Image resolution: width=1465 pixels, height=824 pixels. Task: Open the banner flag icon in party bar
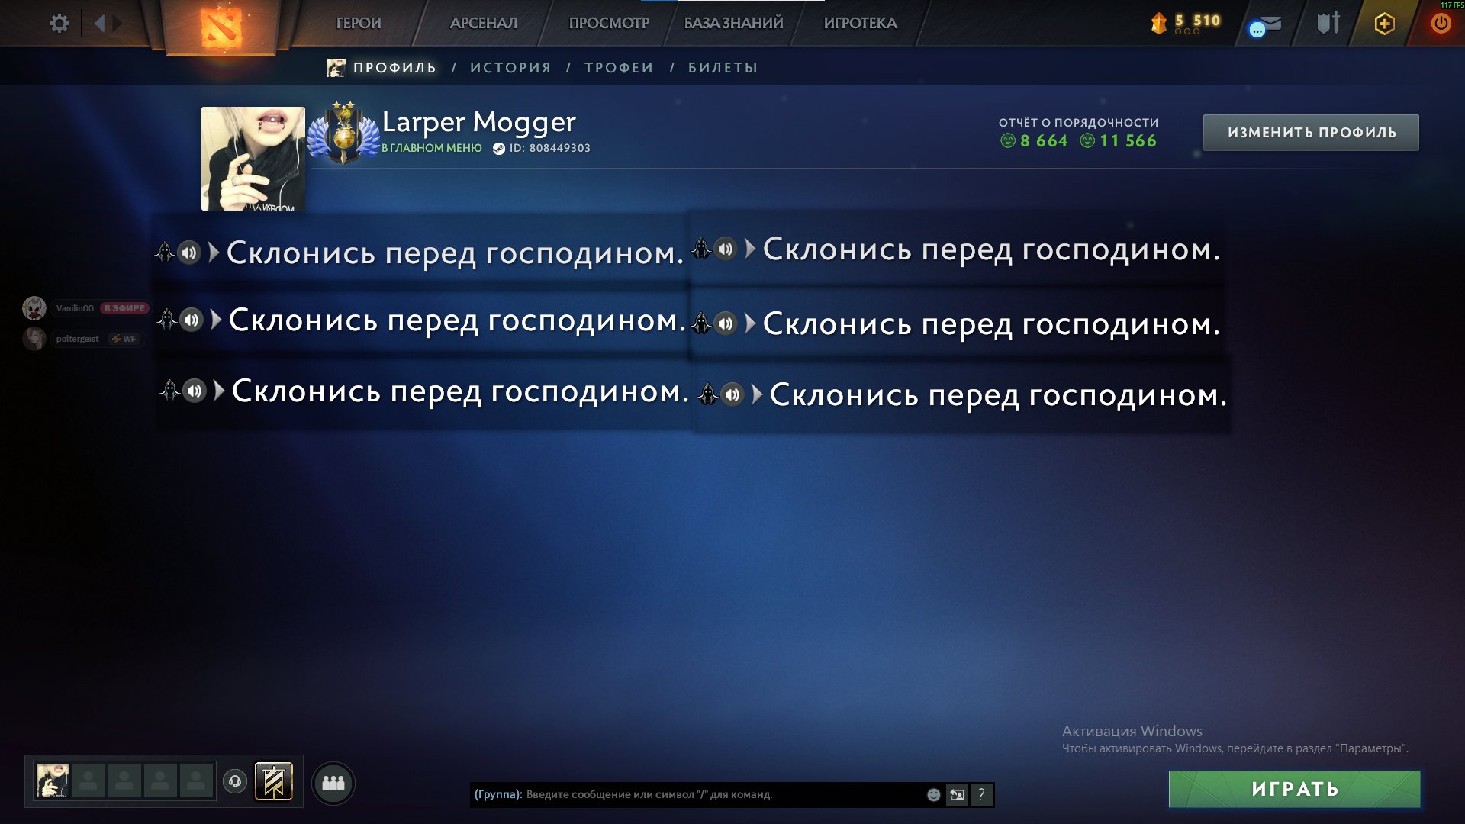coord(274,782)
